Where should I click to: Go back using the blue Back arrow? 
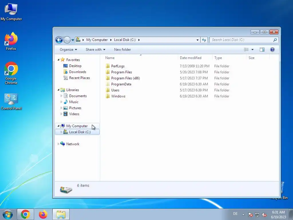click(x=59, y=40)
